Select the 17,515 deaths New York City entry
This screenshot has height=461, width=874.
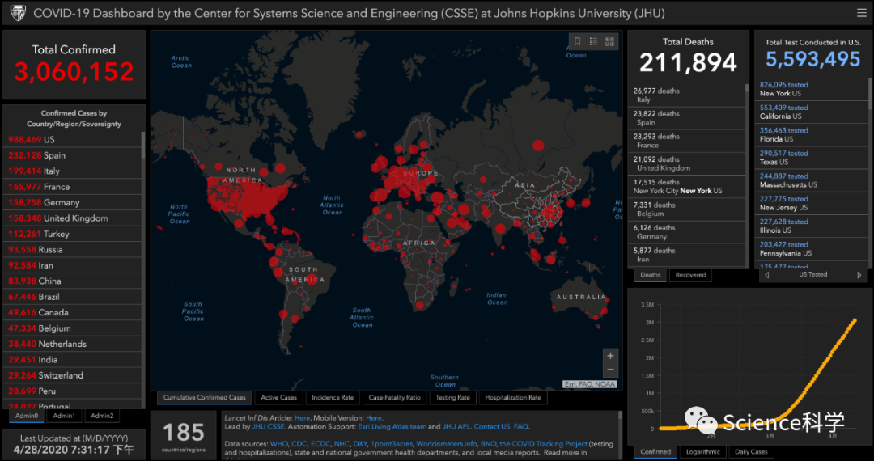point(687,187)
